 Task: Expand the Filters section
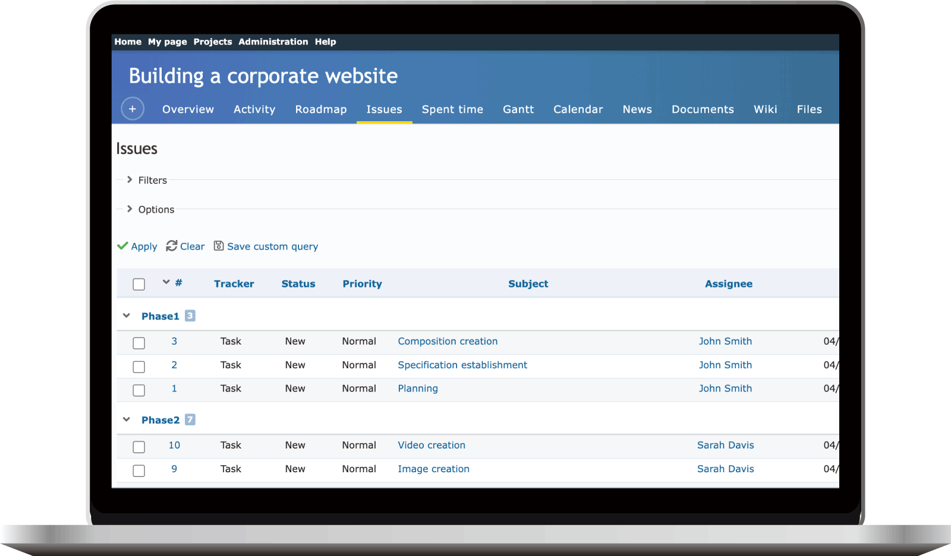pyautogui.click(x=130, y=179)
